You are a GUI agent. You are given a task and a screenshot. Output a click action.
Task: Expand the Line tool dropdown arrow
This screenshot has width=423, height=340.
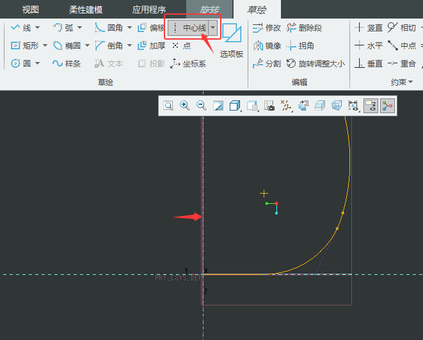point(38,27)
